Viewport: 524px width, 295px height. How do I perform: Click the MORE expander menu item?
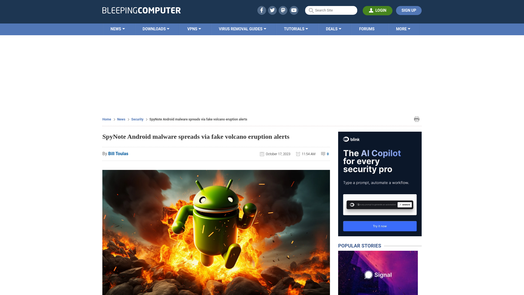(403, 29)
